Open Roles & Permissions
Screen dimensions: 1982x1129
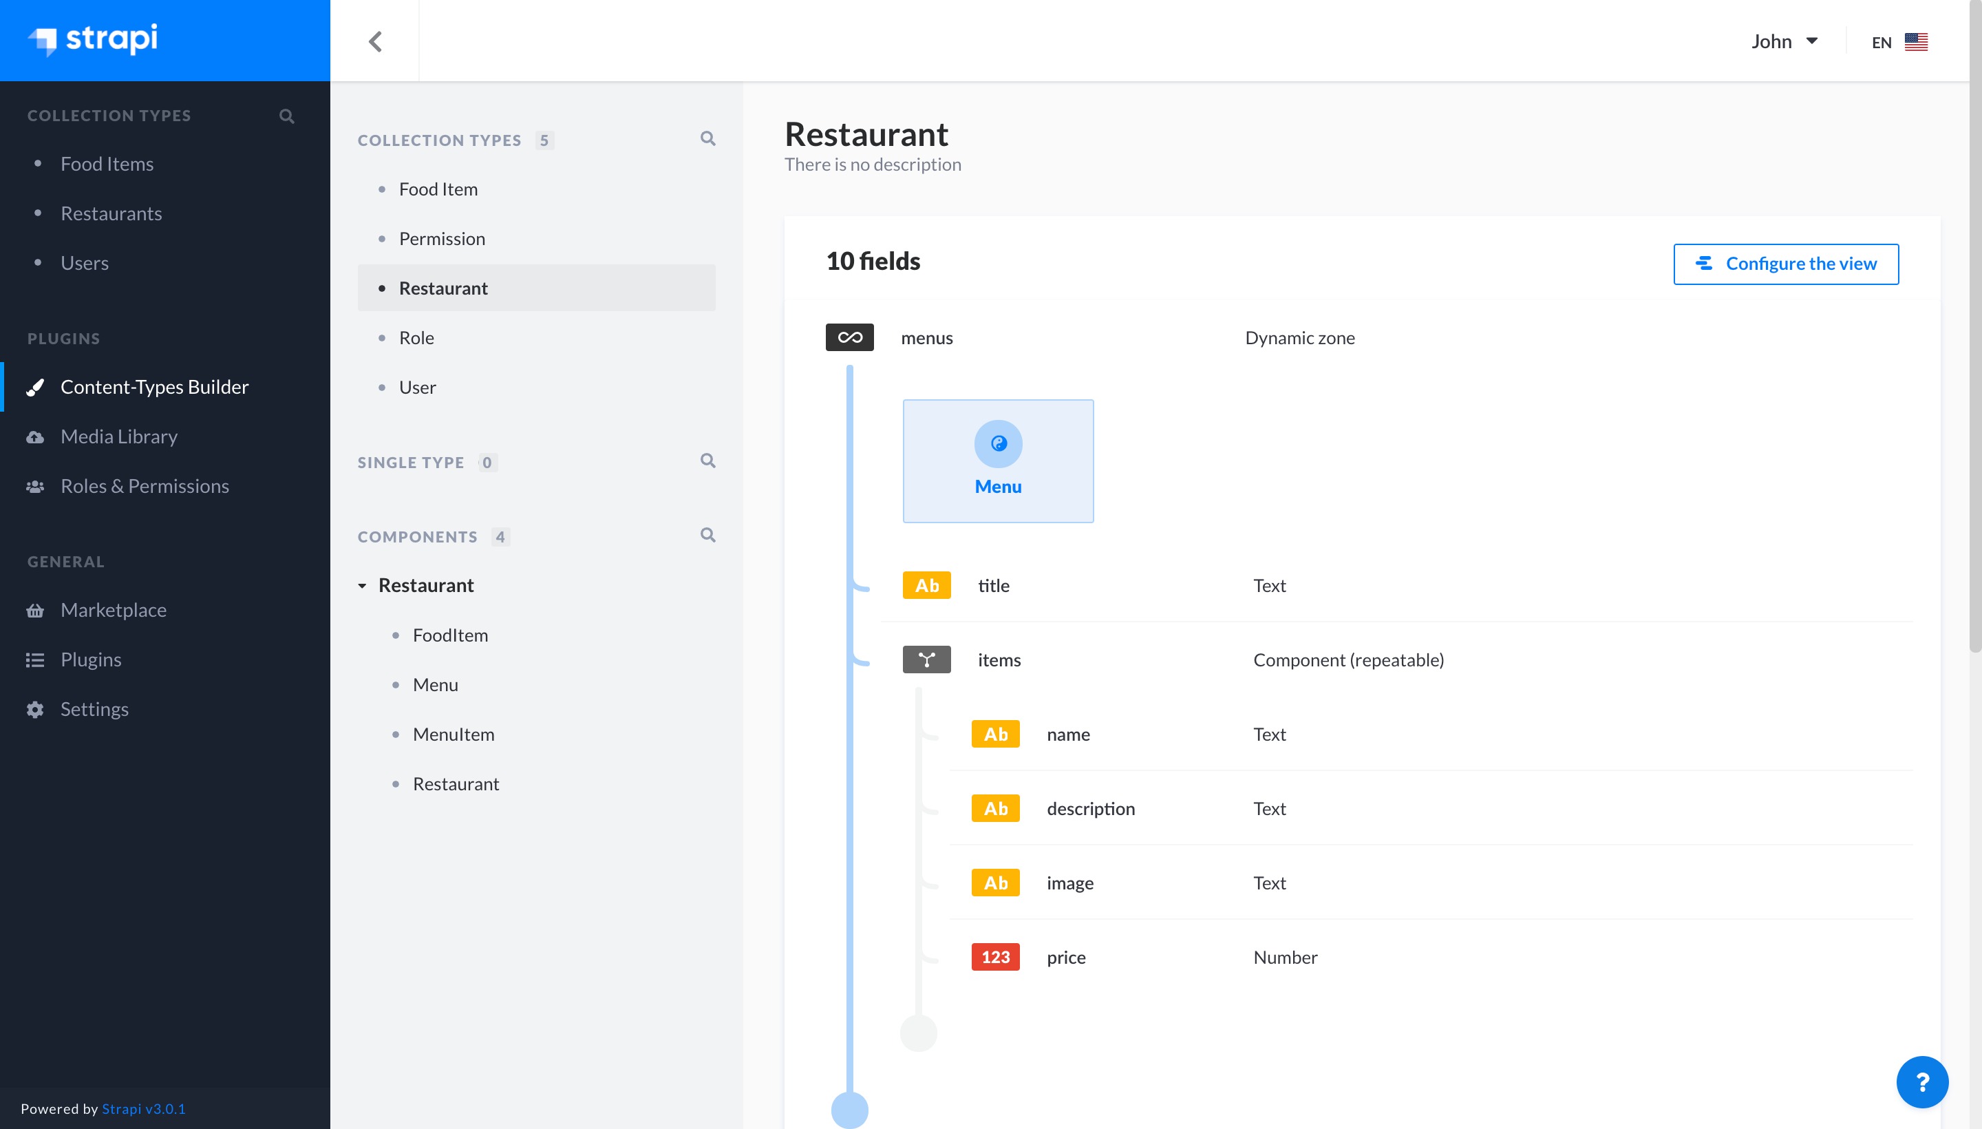[144, 485]
